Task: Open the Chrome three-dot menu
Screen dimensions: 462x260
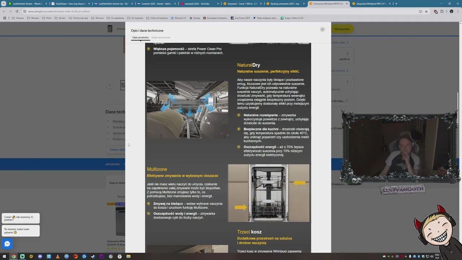Action: coord(458,11)
